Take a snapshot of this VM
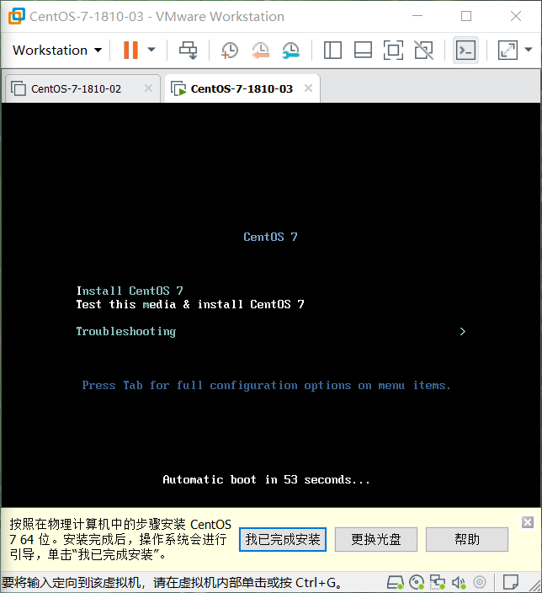The image size is (542, 593). tap(230, 50)
